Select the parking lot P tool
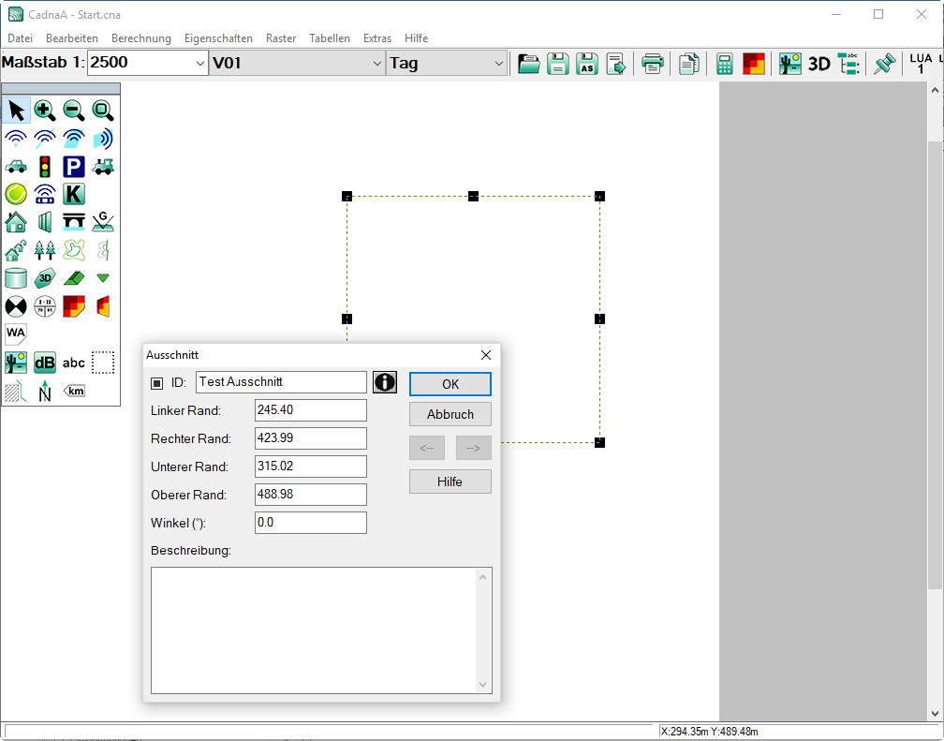The width and height of the screenshot is (944, 741). (73, 167)
